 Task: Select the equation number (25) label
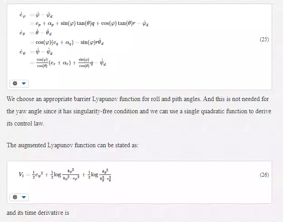tap(264, 39)
